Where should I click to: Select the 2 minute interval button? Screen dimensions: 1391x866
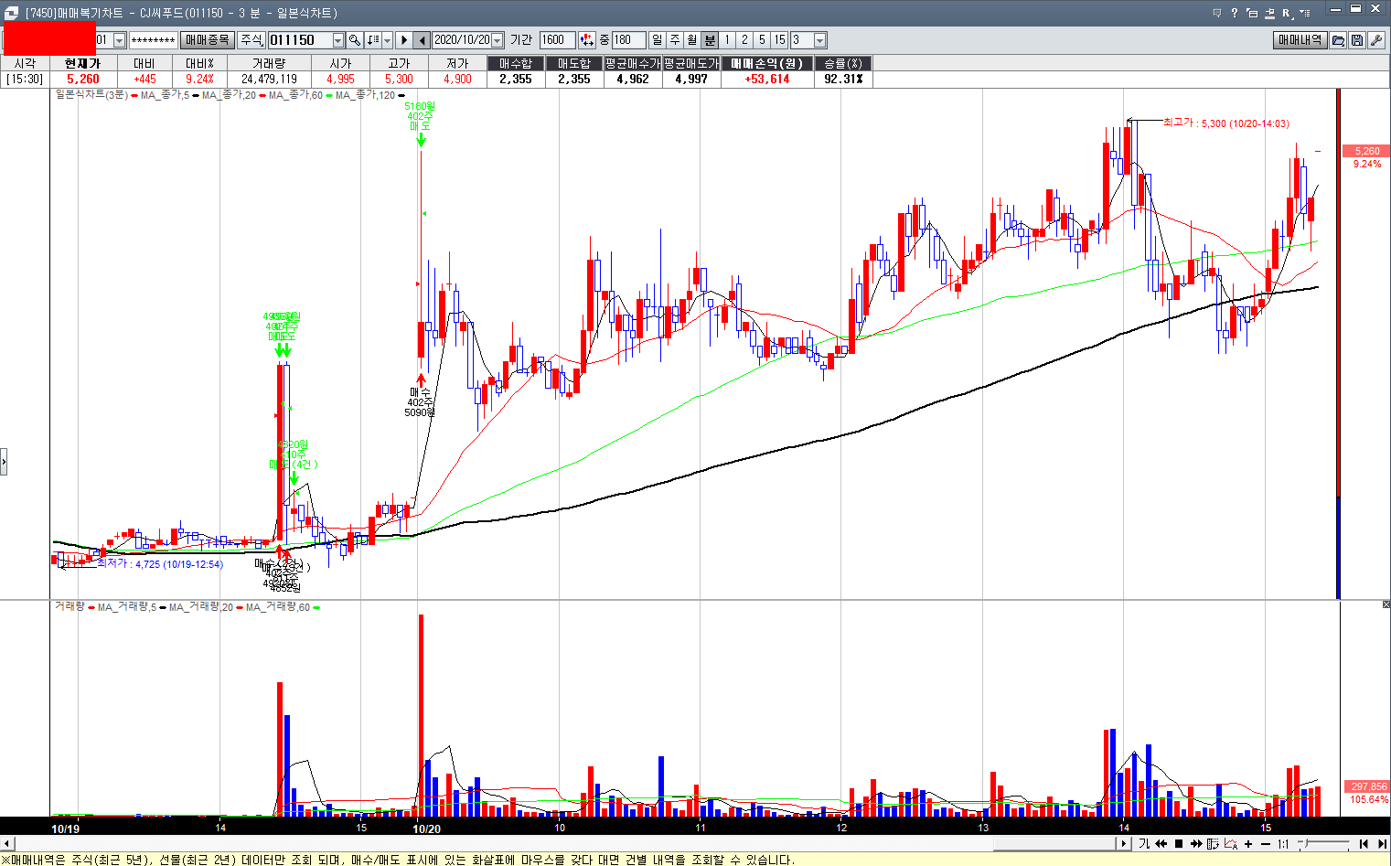tap(744, 40)
